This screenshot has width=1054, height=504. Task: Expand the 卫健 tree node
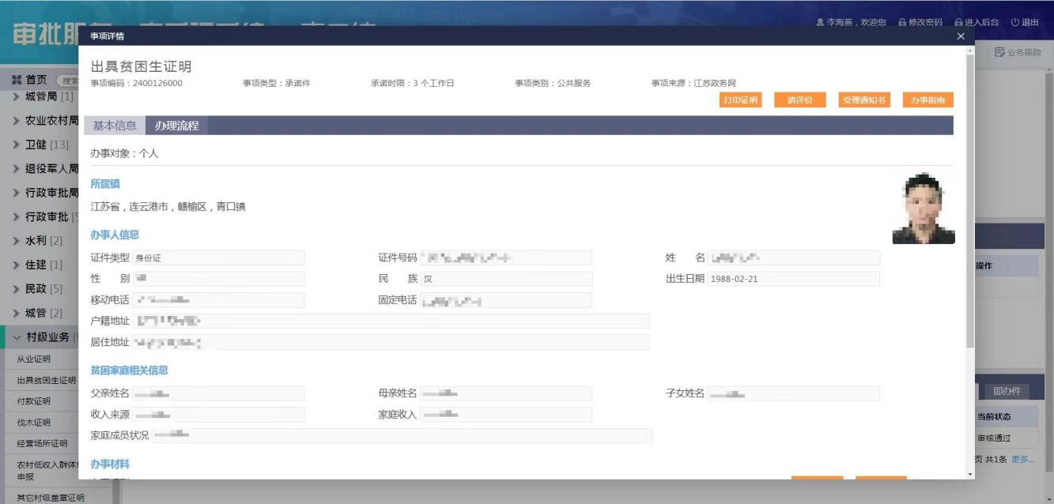(17, 145)
